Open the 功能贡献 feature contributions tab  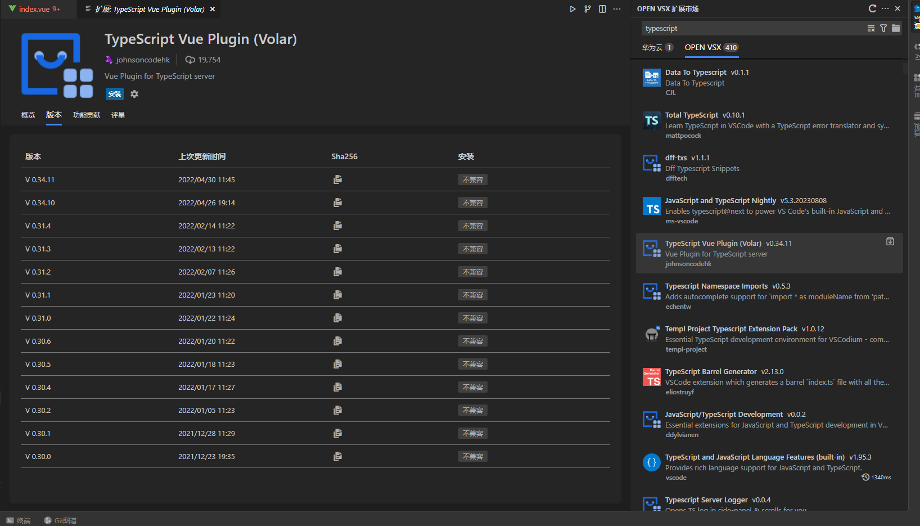click(87, 115)
